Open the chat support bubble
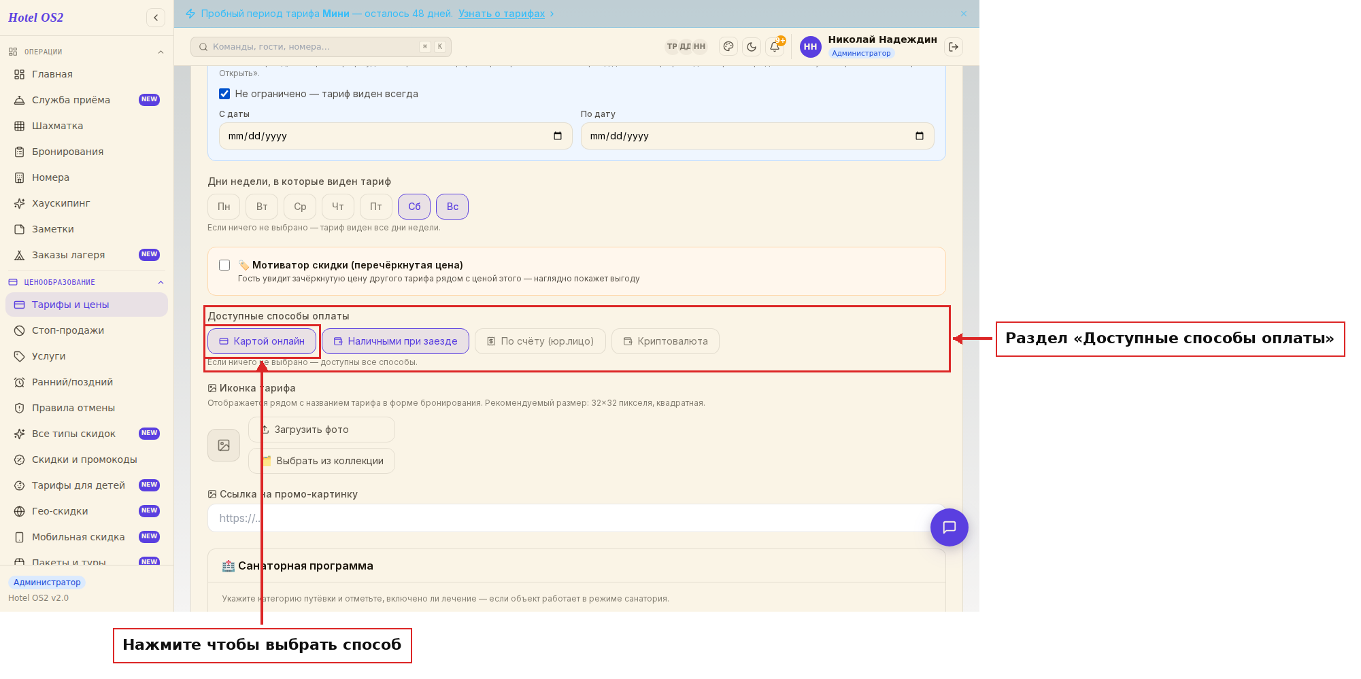This screenshot has width=1361, height=679. (949, 527)
